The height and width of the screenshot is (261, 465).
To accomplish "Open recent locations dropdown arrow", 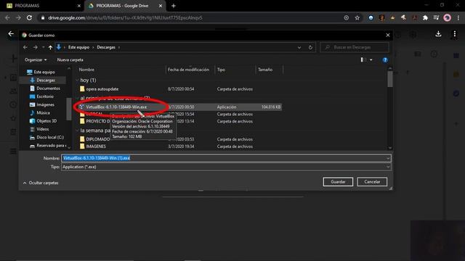I will (44, 47).
